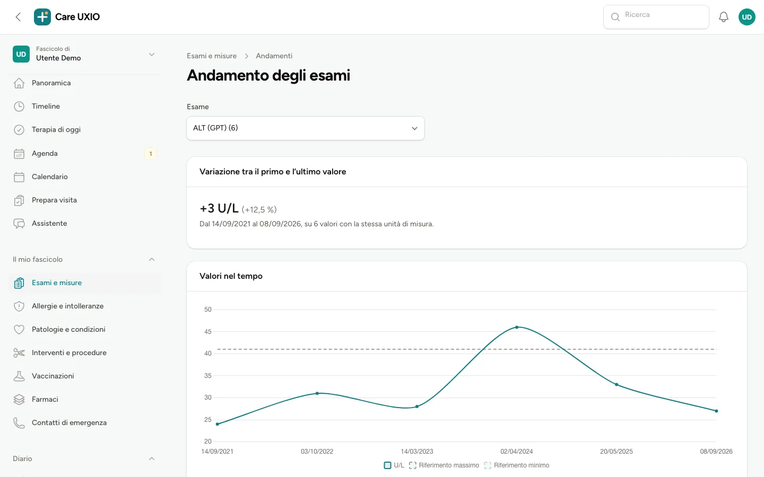Click the Esame dropdown chevron arrow
The width and height of the screenshot is (764, 477).
414,128
